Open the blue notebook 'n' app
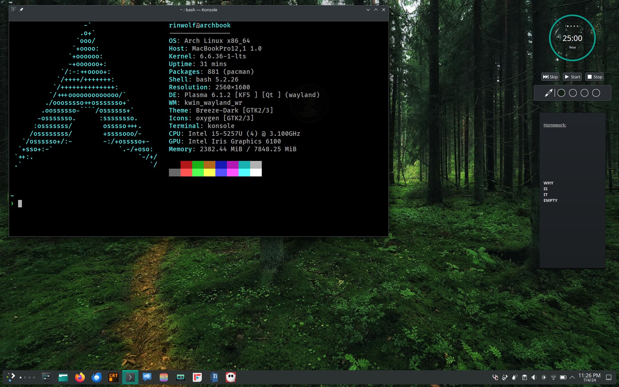The image size is (619, 387). (x=214, y=377)
